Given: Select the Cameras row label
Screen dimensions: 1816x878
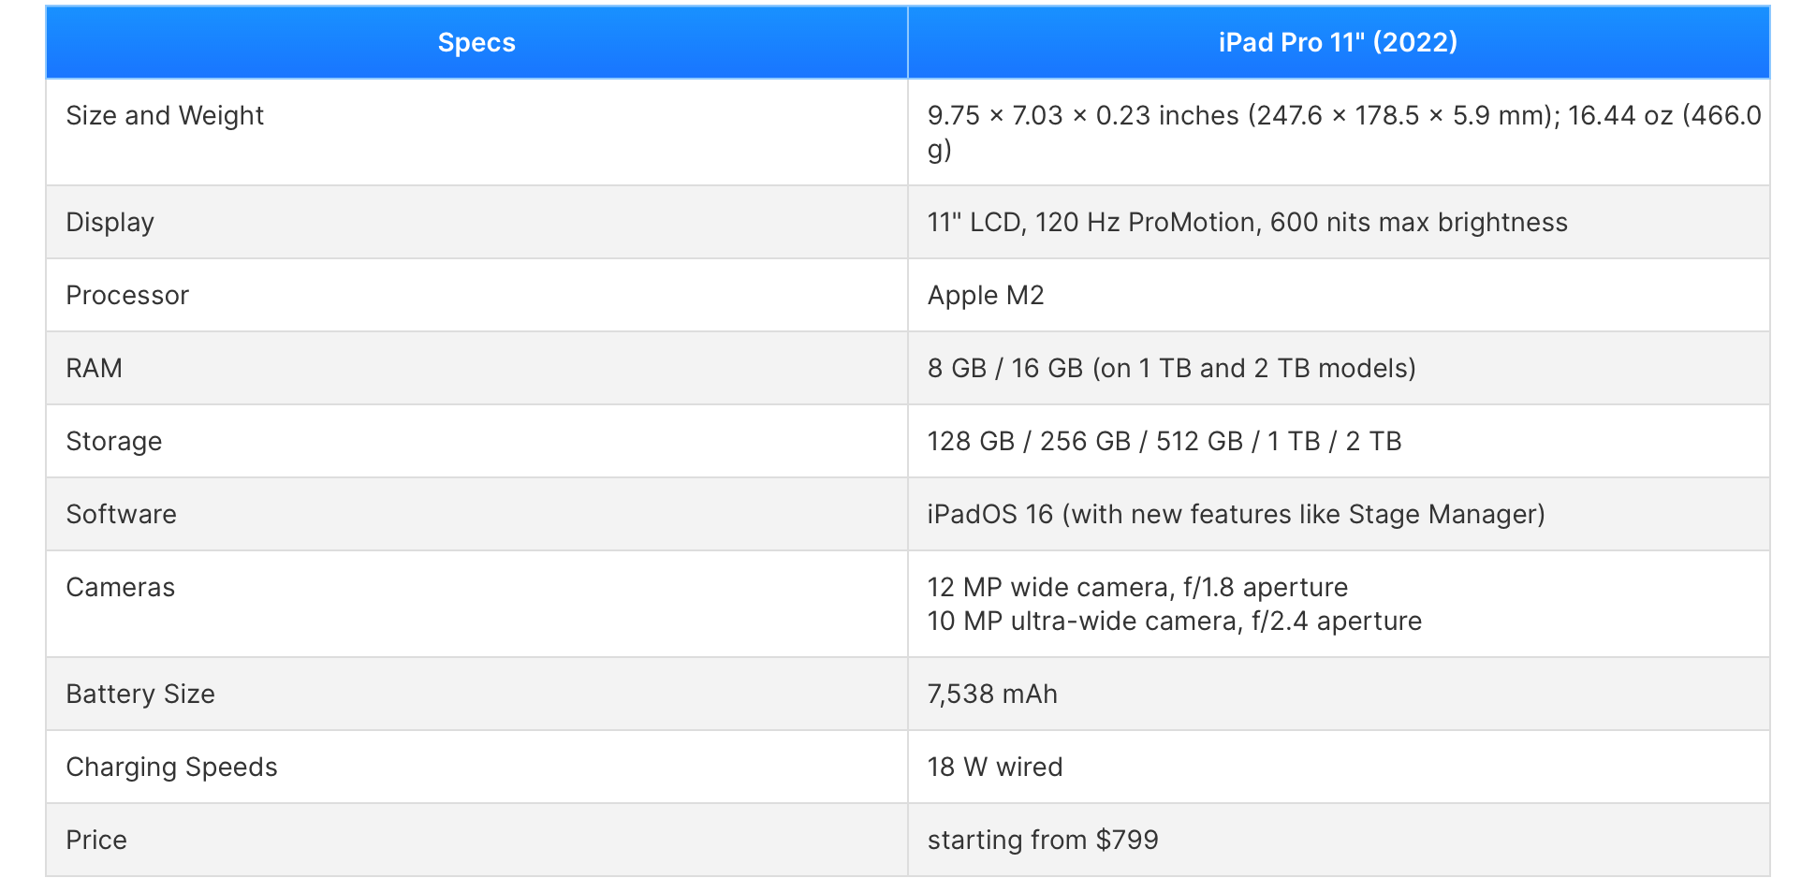Looking at the screenshot, I should coord(120,588).
